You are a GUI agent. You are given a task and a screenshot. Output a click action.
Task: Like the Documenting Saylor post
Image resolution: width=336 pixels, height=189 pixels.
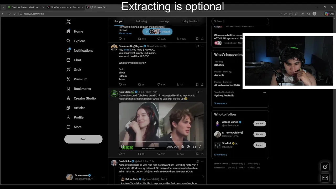click(x=161, y=85)
